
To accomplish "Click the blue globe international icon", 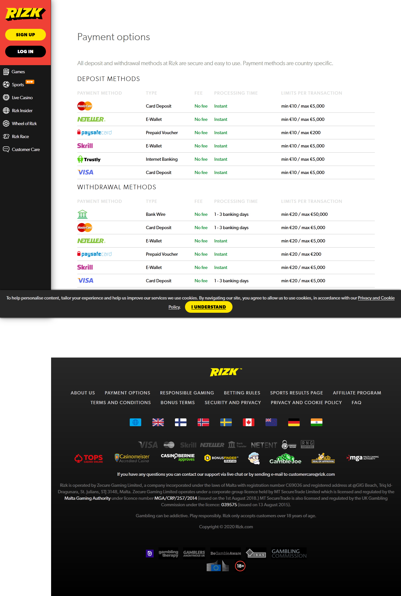I will [x=135, y=422].
